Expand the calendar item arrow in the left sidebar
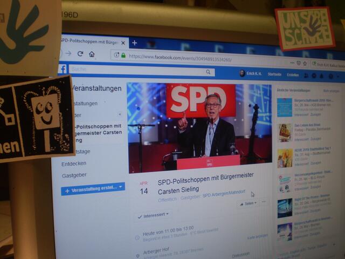Screen dimensions: 345x259 click(x=120, y=114)
